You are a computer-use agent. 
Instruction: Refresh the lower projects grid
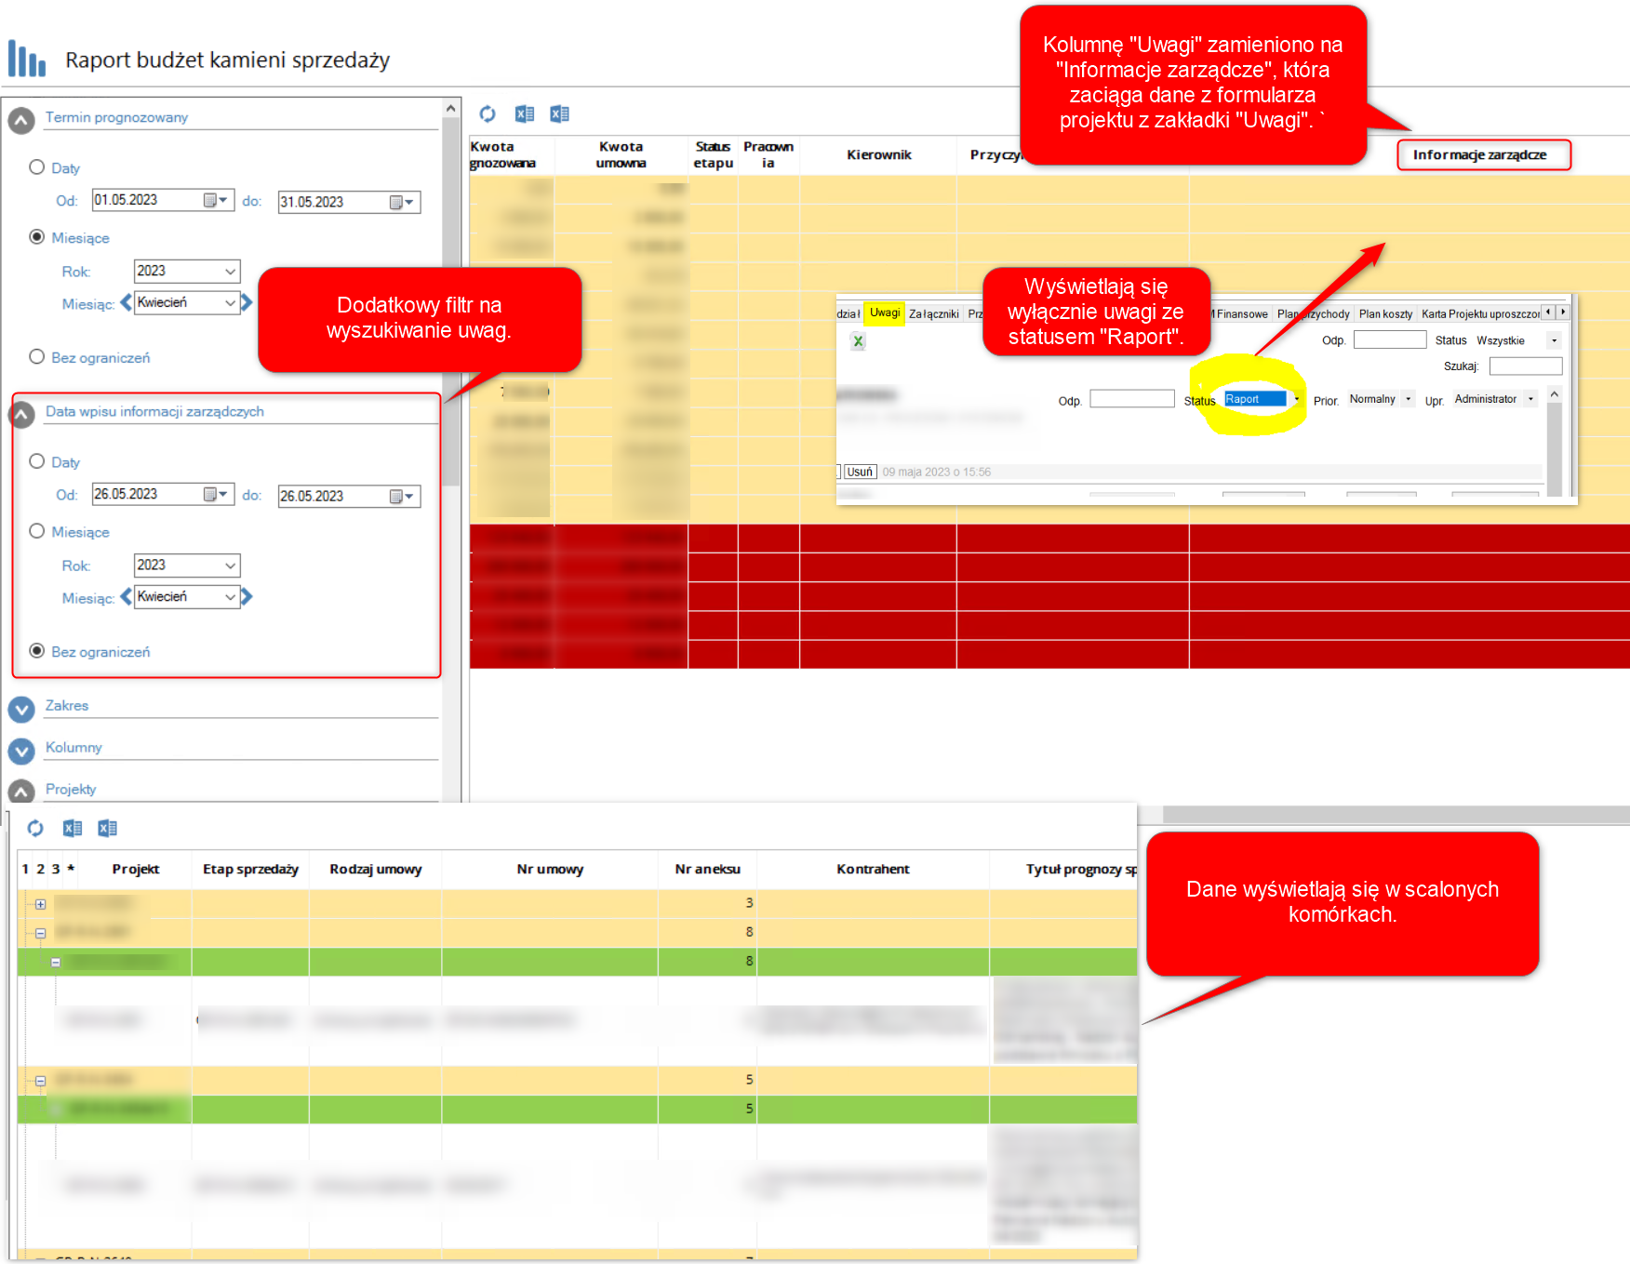click(35, 828)
